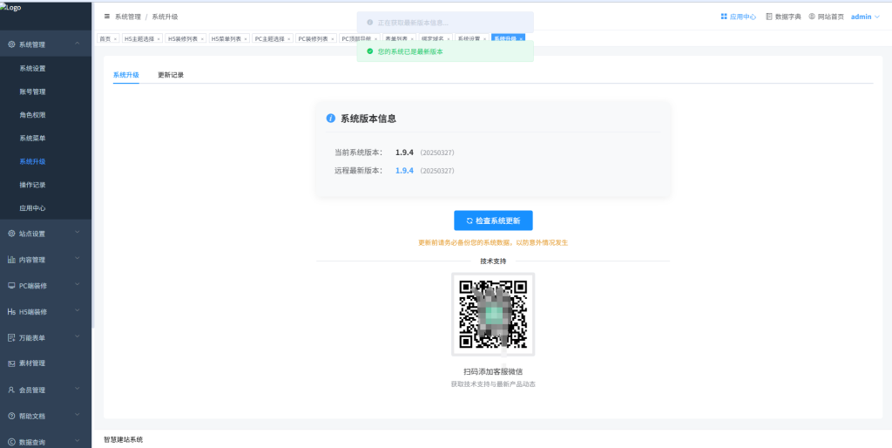Expand the 帮助文档 sidebar menu
Screen dimensions: 892x448
coord(45,416)
